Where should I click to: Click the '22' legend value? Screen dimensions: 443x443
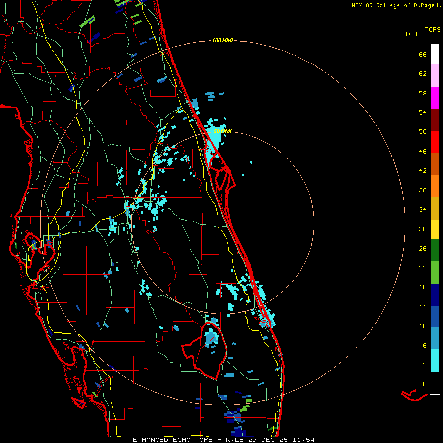(423, 268)
